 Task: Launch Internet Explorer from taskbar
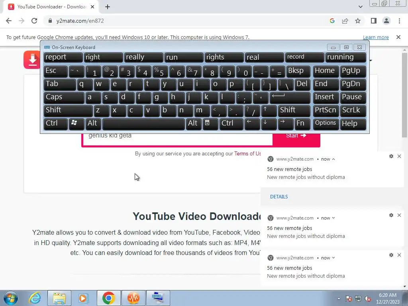pos(35,298)
